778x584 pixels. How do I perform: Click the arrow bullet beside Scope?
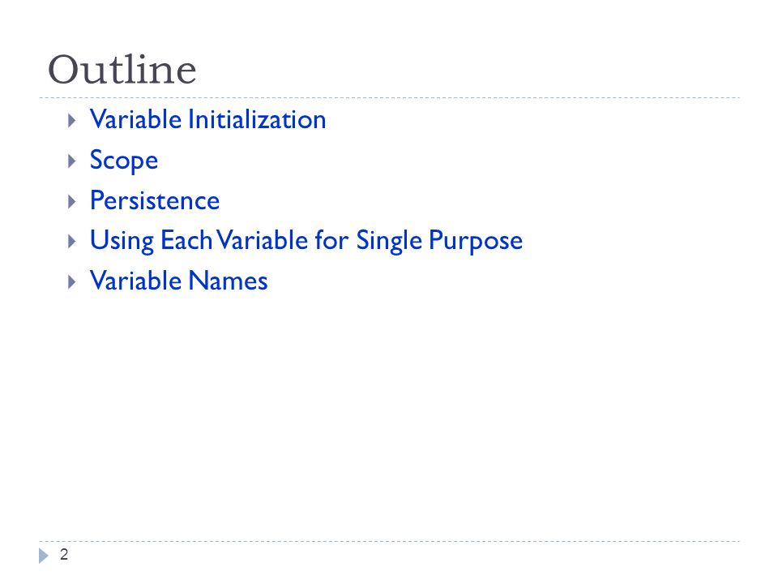point(72,161)
